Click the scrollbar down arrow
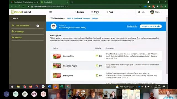Viewport: 177px width, 99px height. [x=167, y=83]
